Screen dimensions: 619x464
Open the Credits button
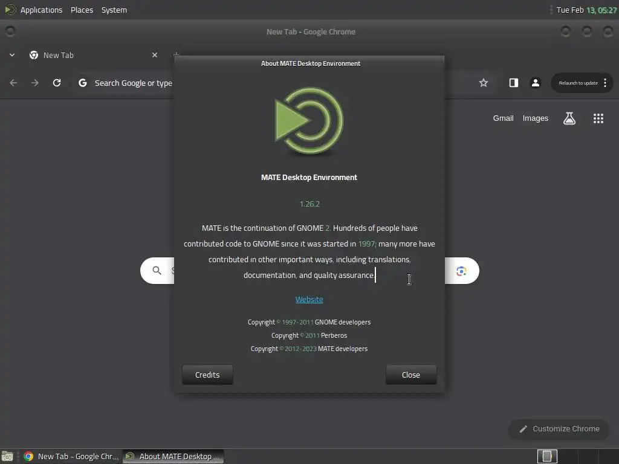click(207, 375)
